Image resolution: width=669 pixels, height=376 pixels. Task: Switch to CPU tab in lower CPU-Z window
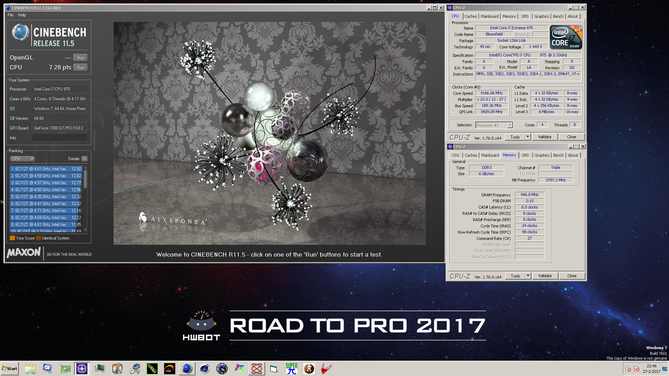[455, 155]
